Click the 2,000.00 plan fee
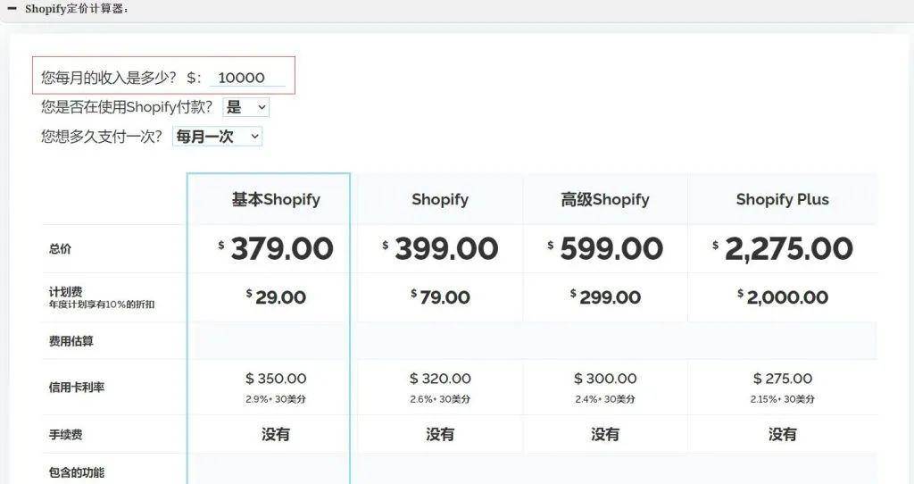The height and width of the screenshot is (484, 914). pyautogui.click(x=786, y=297)
